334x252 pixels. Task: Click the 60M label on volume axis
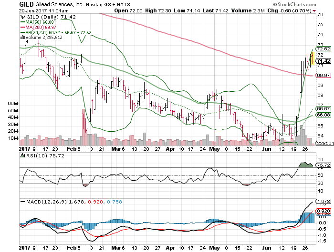pos(12,103)
